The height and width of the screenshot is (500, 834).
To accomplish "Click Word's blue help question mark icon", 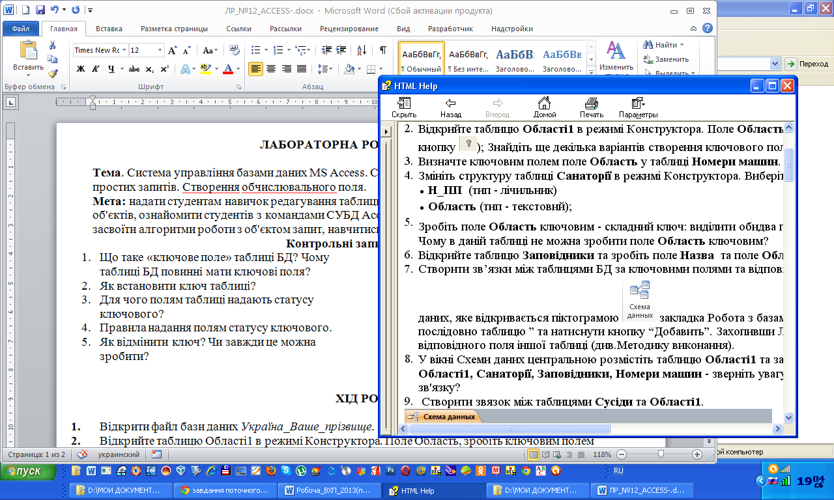I will click(708, 28).
